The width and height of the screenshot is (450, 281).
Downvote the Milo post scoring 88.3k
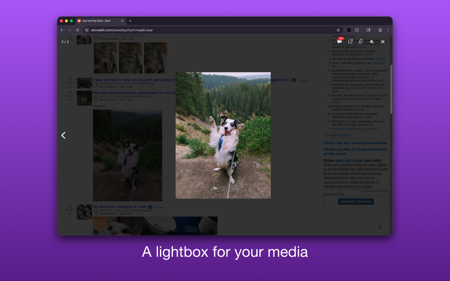[x=70, y=99]
